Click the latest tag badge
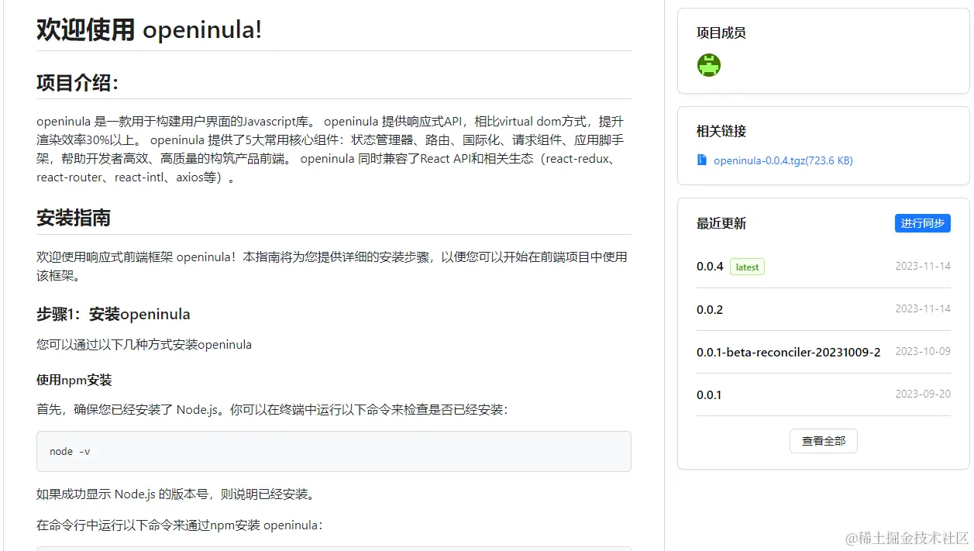 coord(747,267)
